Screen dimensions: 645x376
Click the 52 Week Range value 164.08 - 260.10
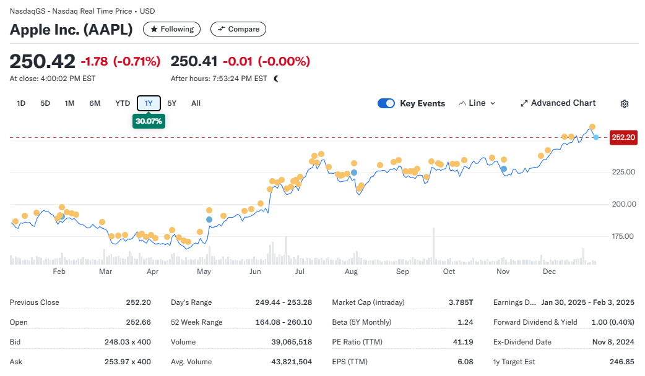click(284, 322)
